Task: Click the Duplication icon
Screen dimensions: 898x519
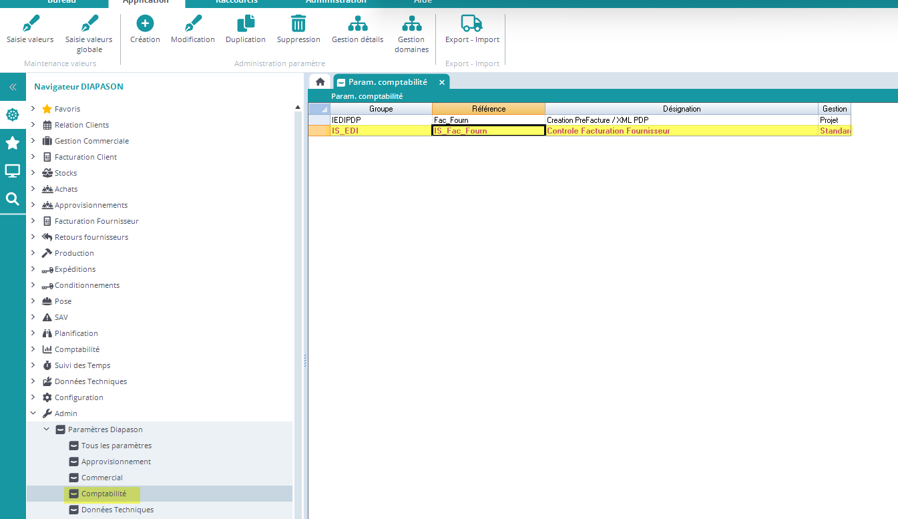Action: tap(246, 24)
